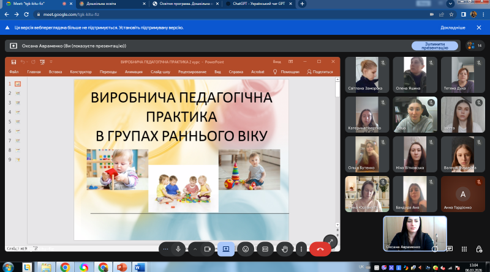Raise hand using the hand icon
Screen dimensions: 490x272
point(285,249)
